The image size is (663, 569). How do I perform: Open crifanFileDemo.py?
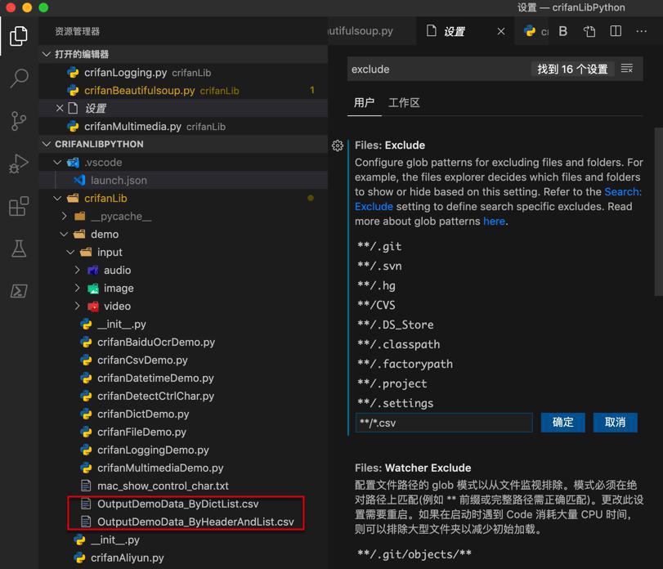183,432
